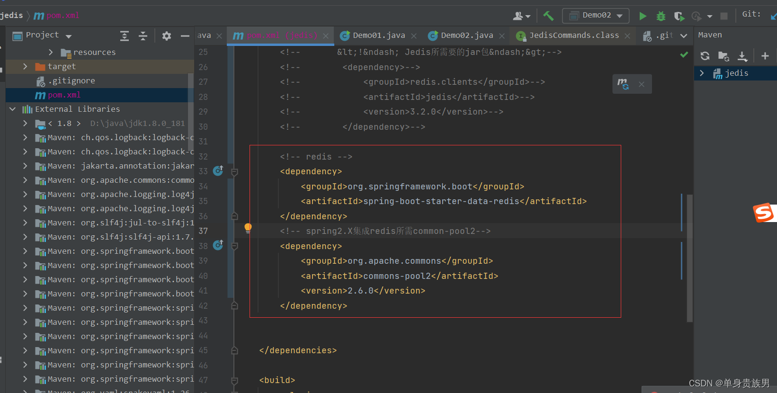Fold the build tag at line 47

(234, 380)
